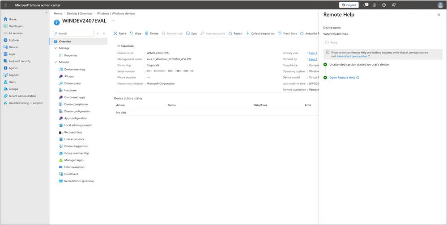Click the Windows | Windows devices breadcrumb
447x225 pixels.
click(x=116, y=13)
